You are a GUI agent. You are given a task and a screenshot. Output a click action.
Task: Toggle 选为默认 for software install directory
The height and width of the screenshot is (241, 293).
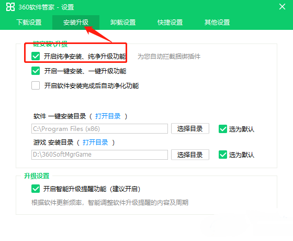[223, 129]
